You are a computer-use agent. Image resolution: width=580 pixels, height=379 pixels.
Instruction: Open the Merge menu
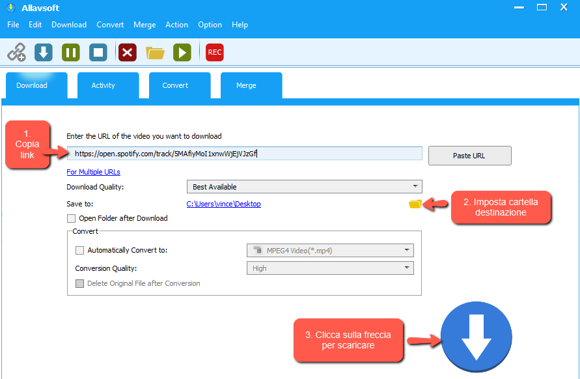point(145,25)
